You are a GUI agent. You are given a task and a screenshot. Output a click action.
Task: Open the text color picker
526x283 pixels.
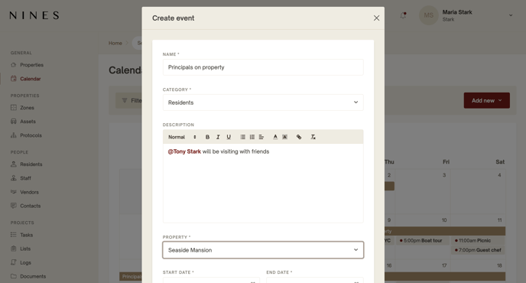(275, 137)
